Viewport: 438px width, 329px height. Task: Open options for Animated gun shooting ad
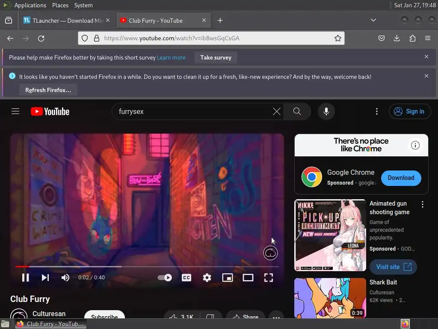click(422, 204)
